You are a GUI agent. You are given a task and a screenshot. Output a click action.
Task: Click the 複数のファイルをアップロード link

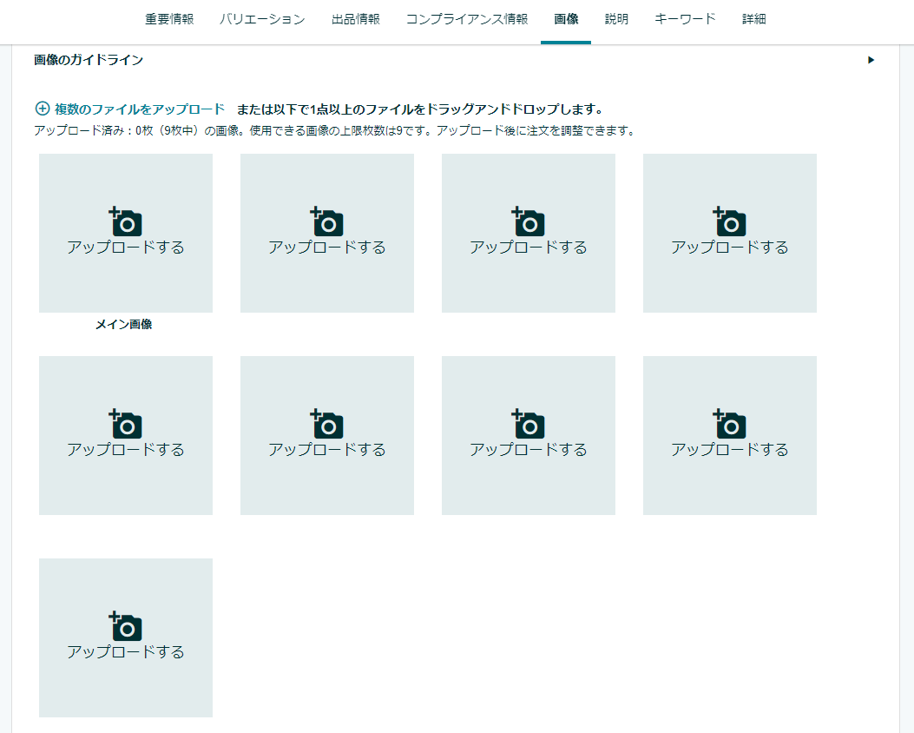click(x=140, y=109)
